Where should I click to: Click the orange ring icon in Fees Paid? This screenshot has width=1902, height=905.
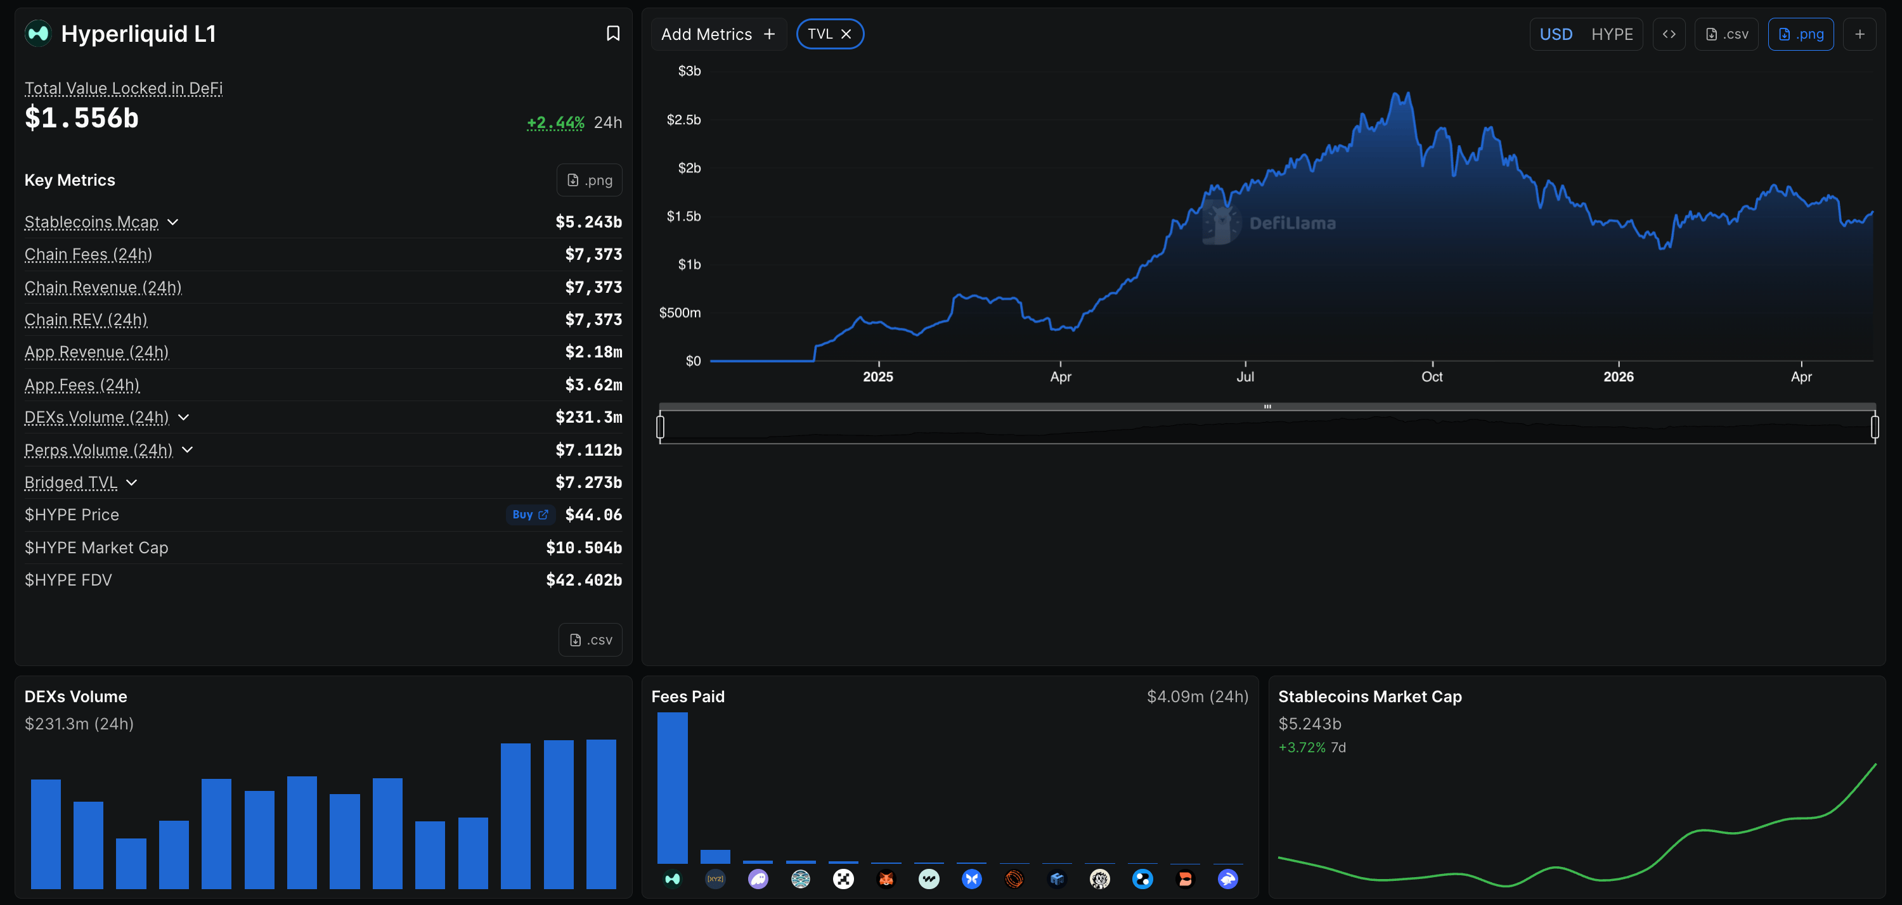pos(1014,878)
